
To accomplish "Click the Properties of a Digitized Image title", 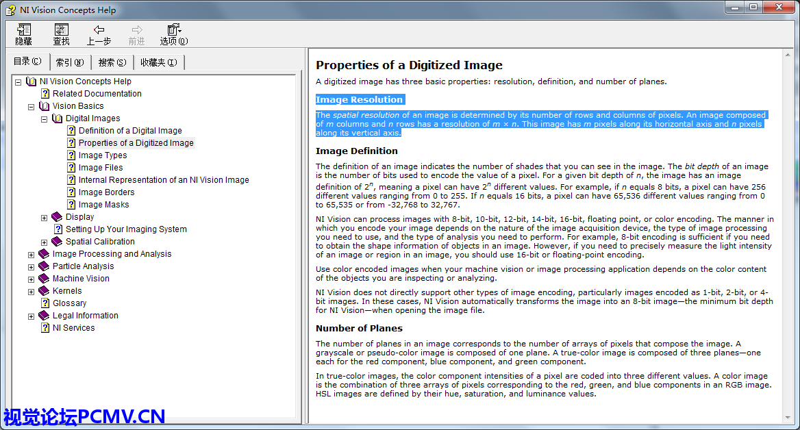I will (409, 65).
